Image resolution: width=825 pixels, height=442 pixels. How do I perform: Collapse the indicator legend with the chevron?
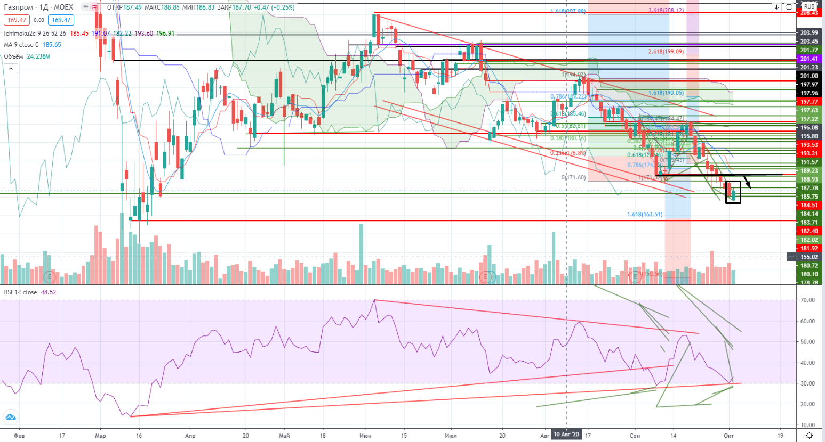11,68
